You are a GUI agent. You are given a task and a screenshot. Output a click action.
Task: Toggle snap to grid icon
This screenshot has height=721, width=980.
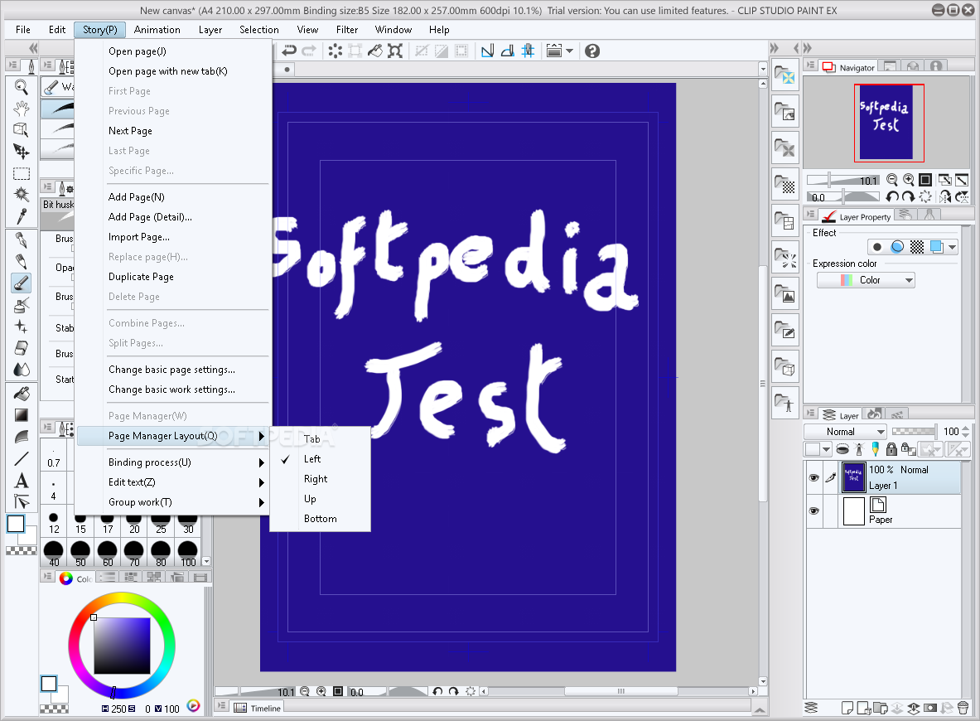pyautogui.click(x=529, y=51)
